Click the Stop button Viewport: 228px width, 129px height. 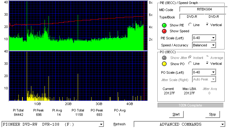point(212,114)
